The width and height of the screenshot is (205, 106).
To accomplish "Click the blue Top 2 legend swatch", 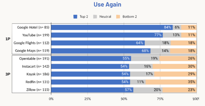I will [x=75, y=17].
